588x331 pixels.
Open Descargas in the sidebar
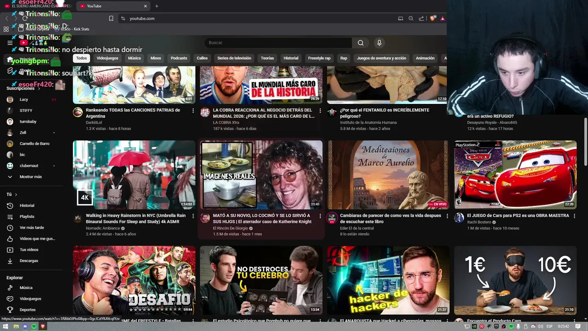coord(30,261)
